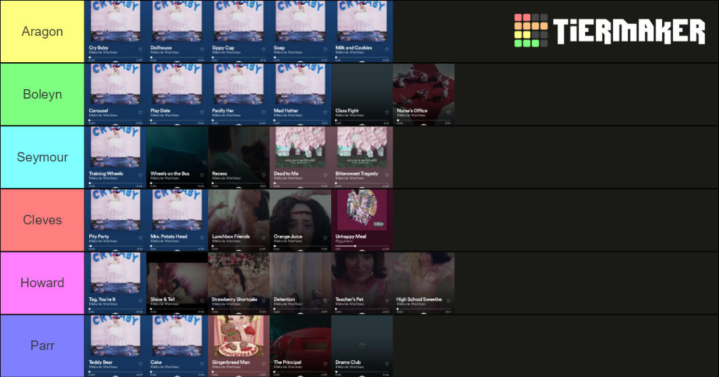Like Milk and Cookies via heart icon
The width and height of the screenshot is (719, 377).
[x=387, y=49]
